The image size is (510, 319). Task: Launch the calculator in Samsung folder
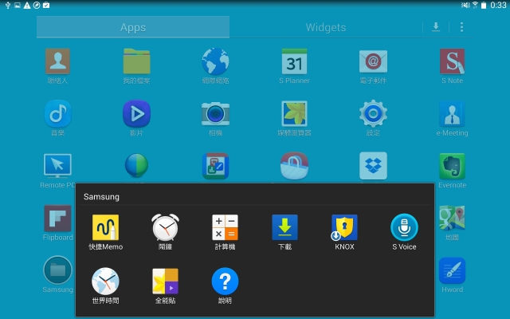click(x=225, y=227)
